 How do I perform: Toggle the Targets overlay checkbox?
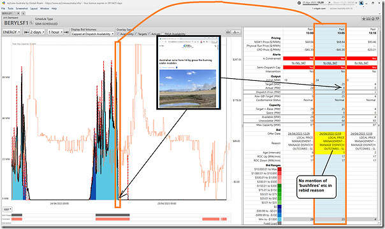tap(136, 34)
